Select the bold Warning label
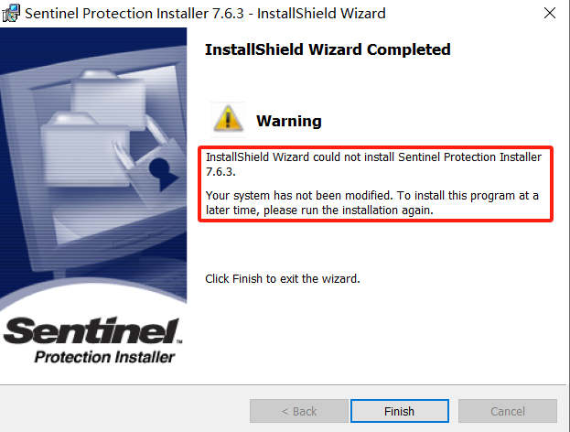This screenshot has width=570, height=432. pos(289,121)
